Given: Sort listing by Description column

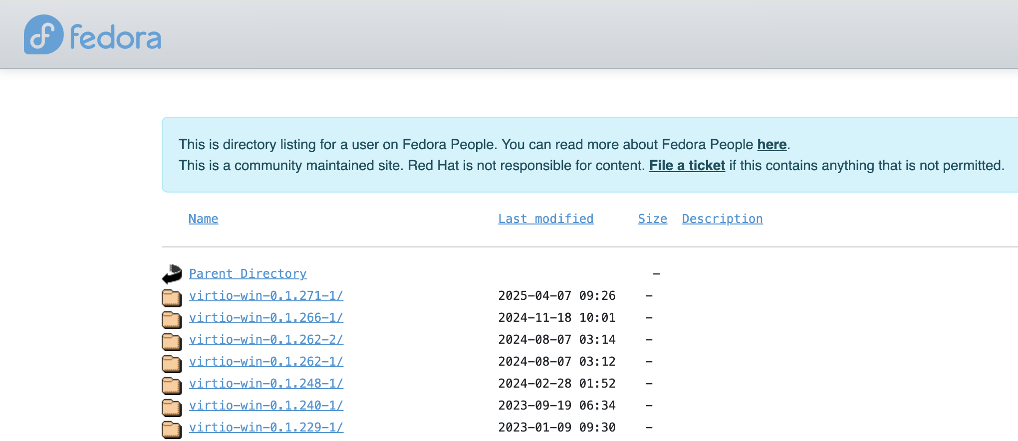Looking at the screenshot, I should (722, 219).
